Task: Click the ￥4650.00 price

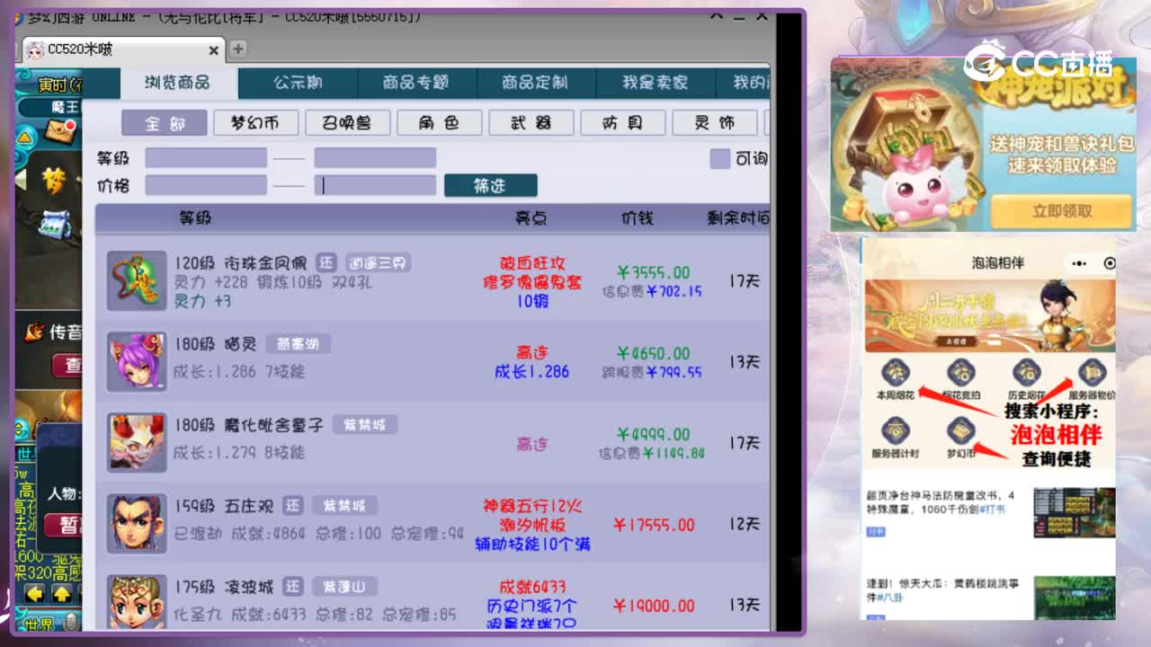Action: pyautogui.click(x=654, y=353)
